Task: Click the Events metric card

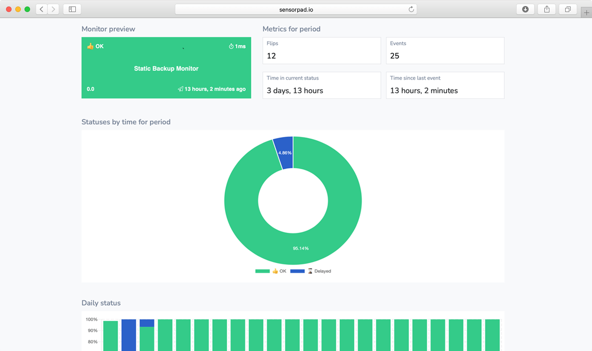Action: (445, 50)
